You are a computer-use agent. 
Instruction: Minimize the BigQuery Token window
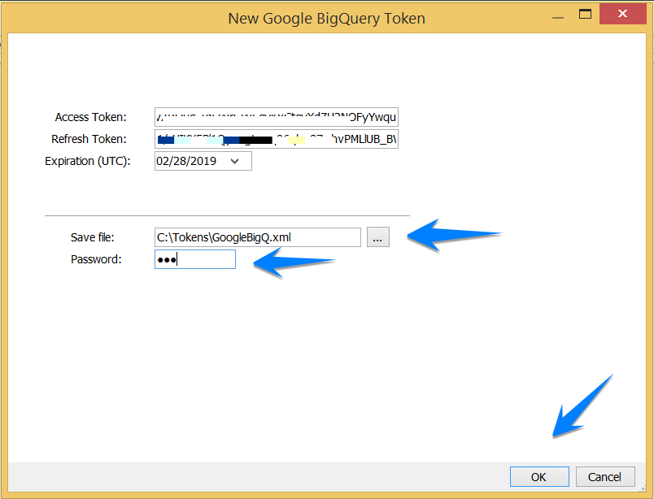click(558, 18)
